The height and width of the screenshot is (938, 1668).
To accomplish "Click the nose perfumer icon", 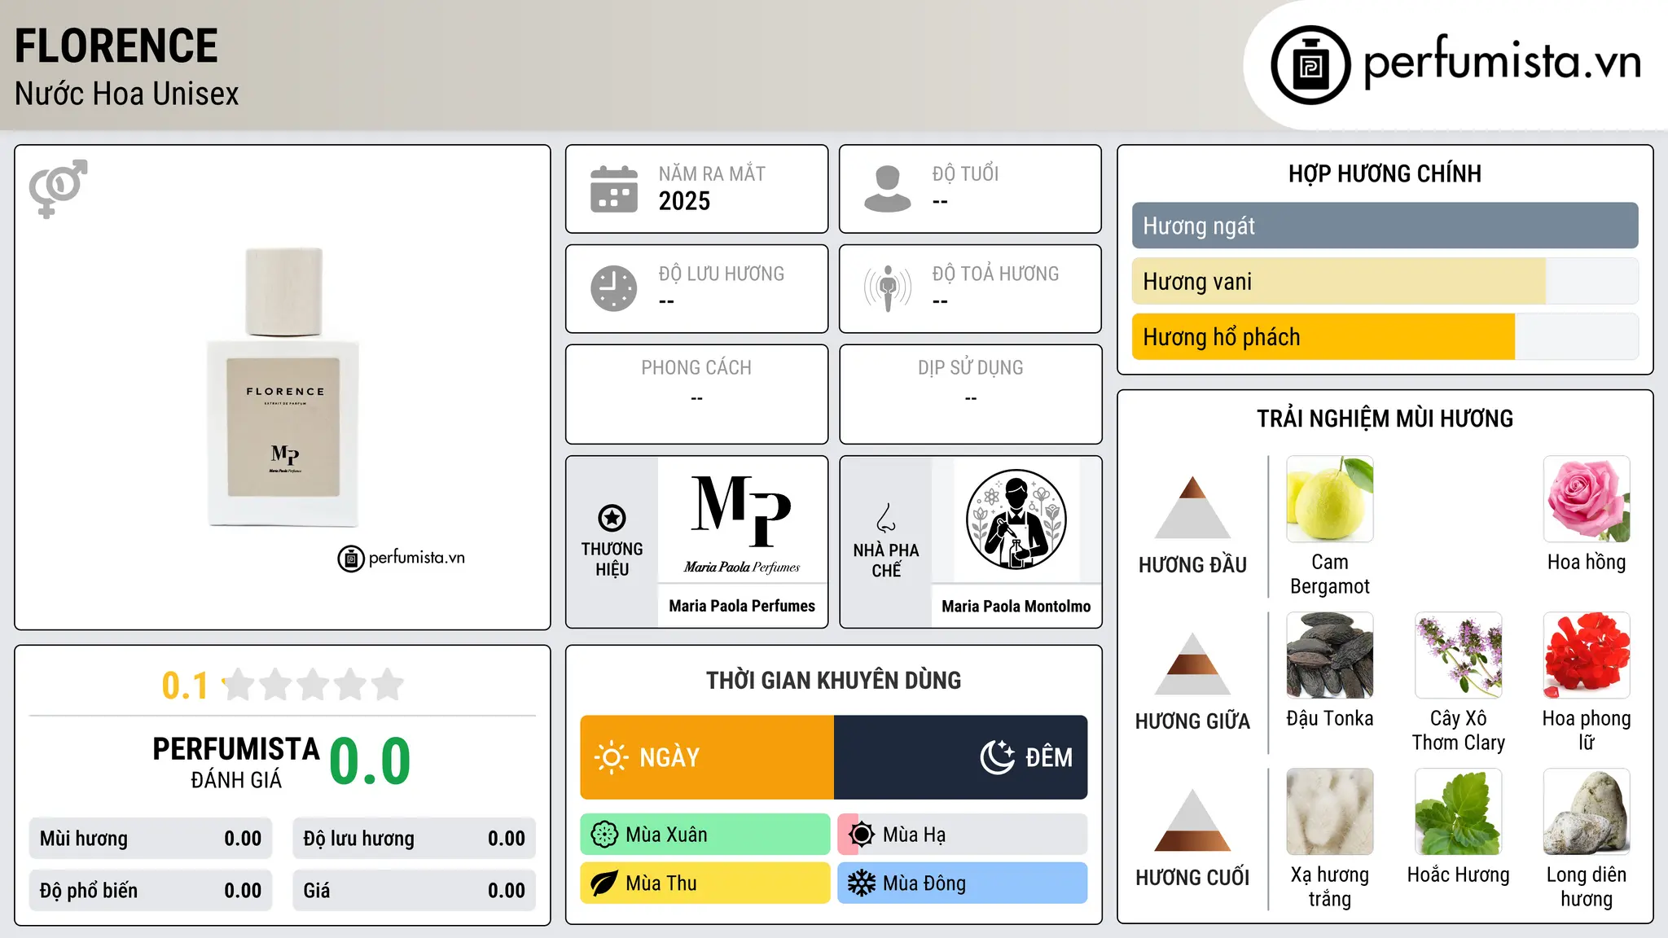I will click(886, 518).
